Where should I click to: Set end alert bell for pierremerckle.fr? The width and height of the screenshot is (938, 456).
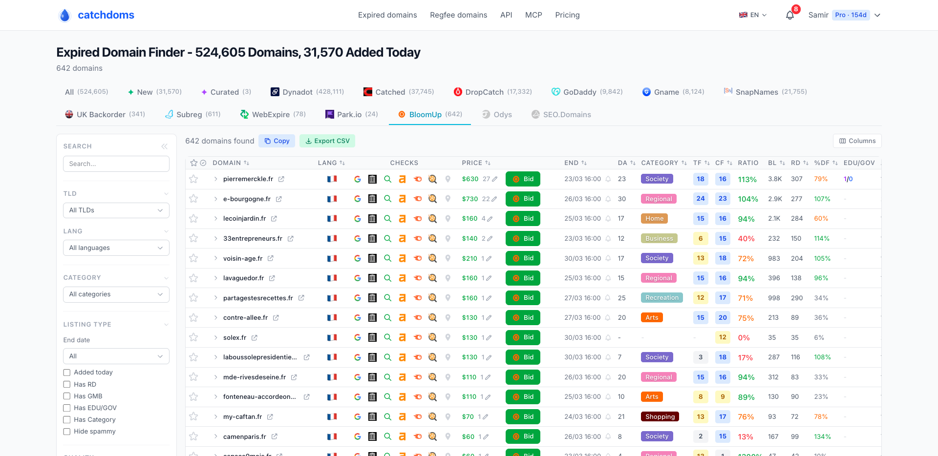608,179
